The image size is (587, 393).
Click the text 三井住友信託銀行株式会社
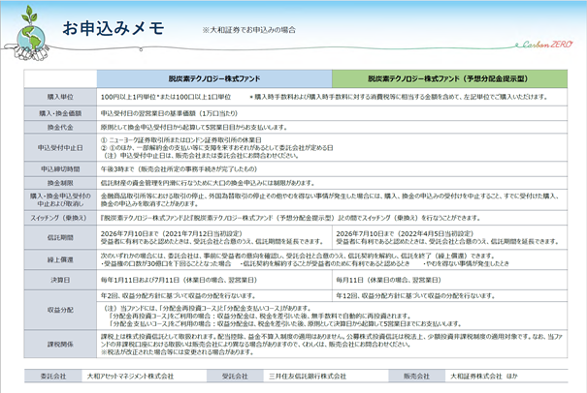(308, 377)
